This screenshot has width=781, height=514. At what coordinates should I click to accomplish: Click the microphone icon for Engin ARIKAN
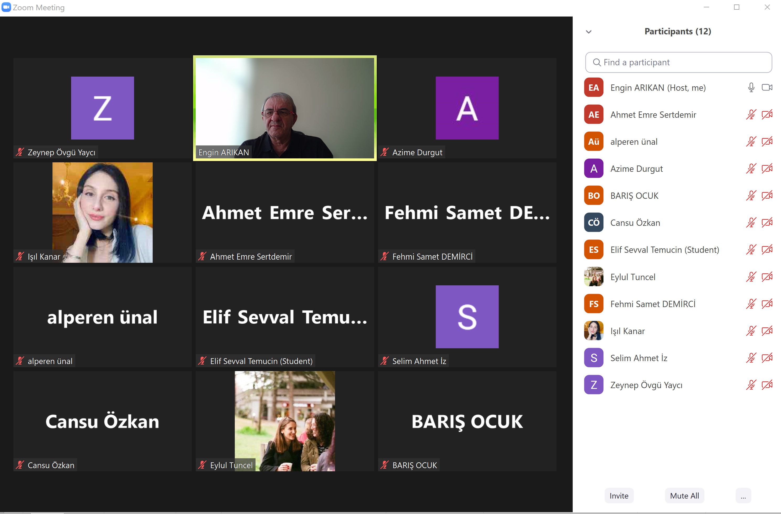751,87
